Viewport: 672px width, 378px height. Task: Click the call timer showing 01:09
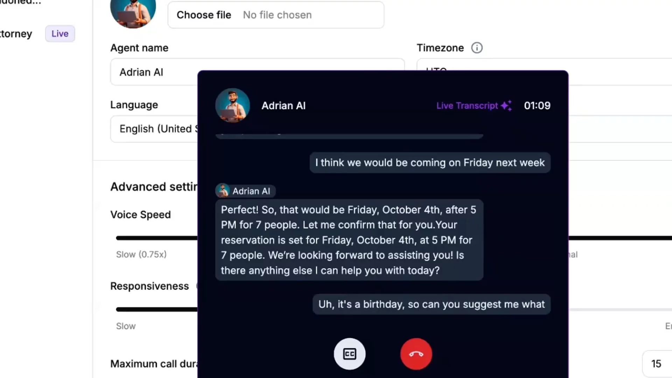[537, 106]
